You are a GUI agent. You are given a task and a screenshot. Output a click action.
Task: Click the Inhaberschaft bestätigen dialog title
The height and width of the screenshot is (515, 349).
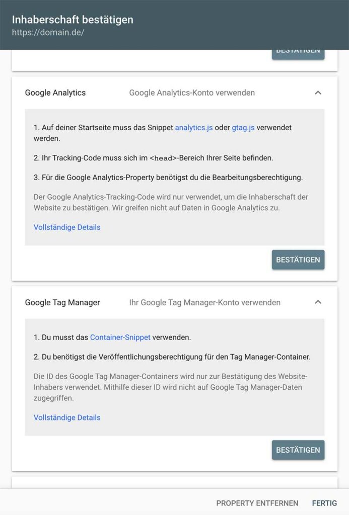72,19
